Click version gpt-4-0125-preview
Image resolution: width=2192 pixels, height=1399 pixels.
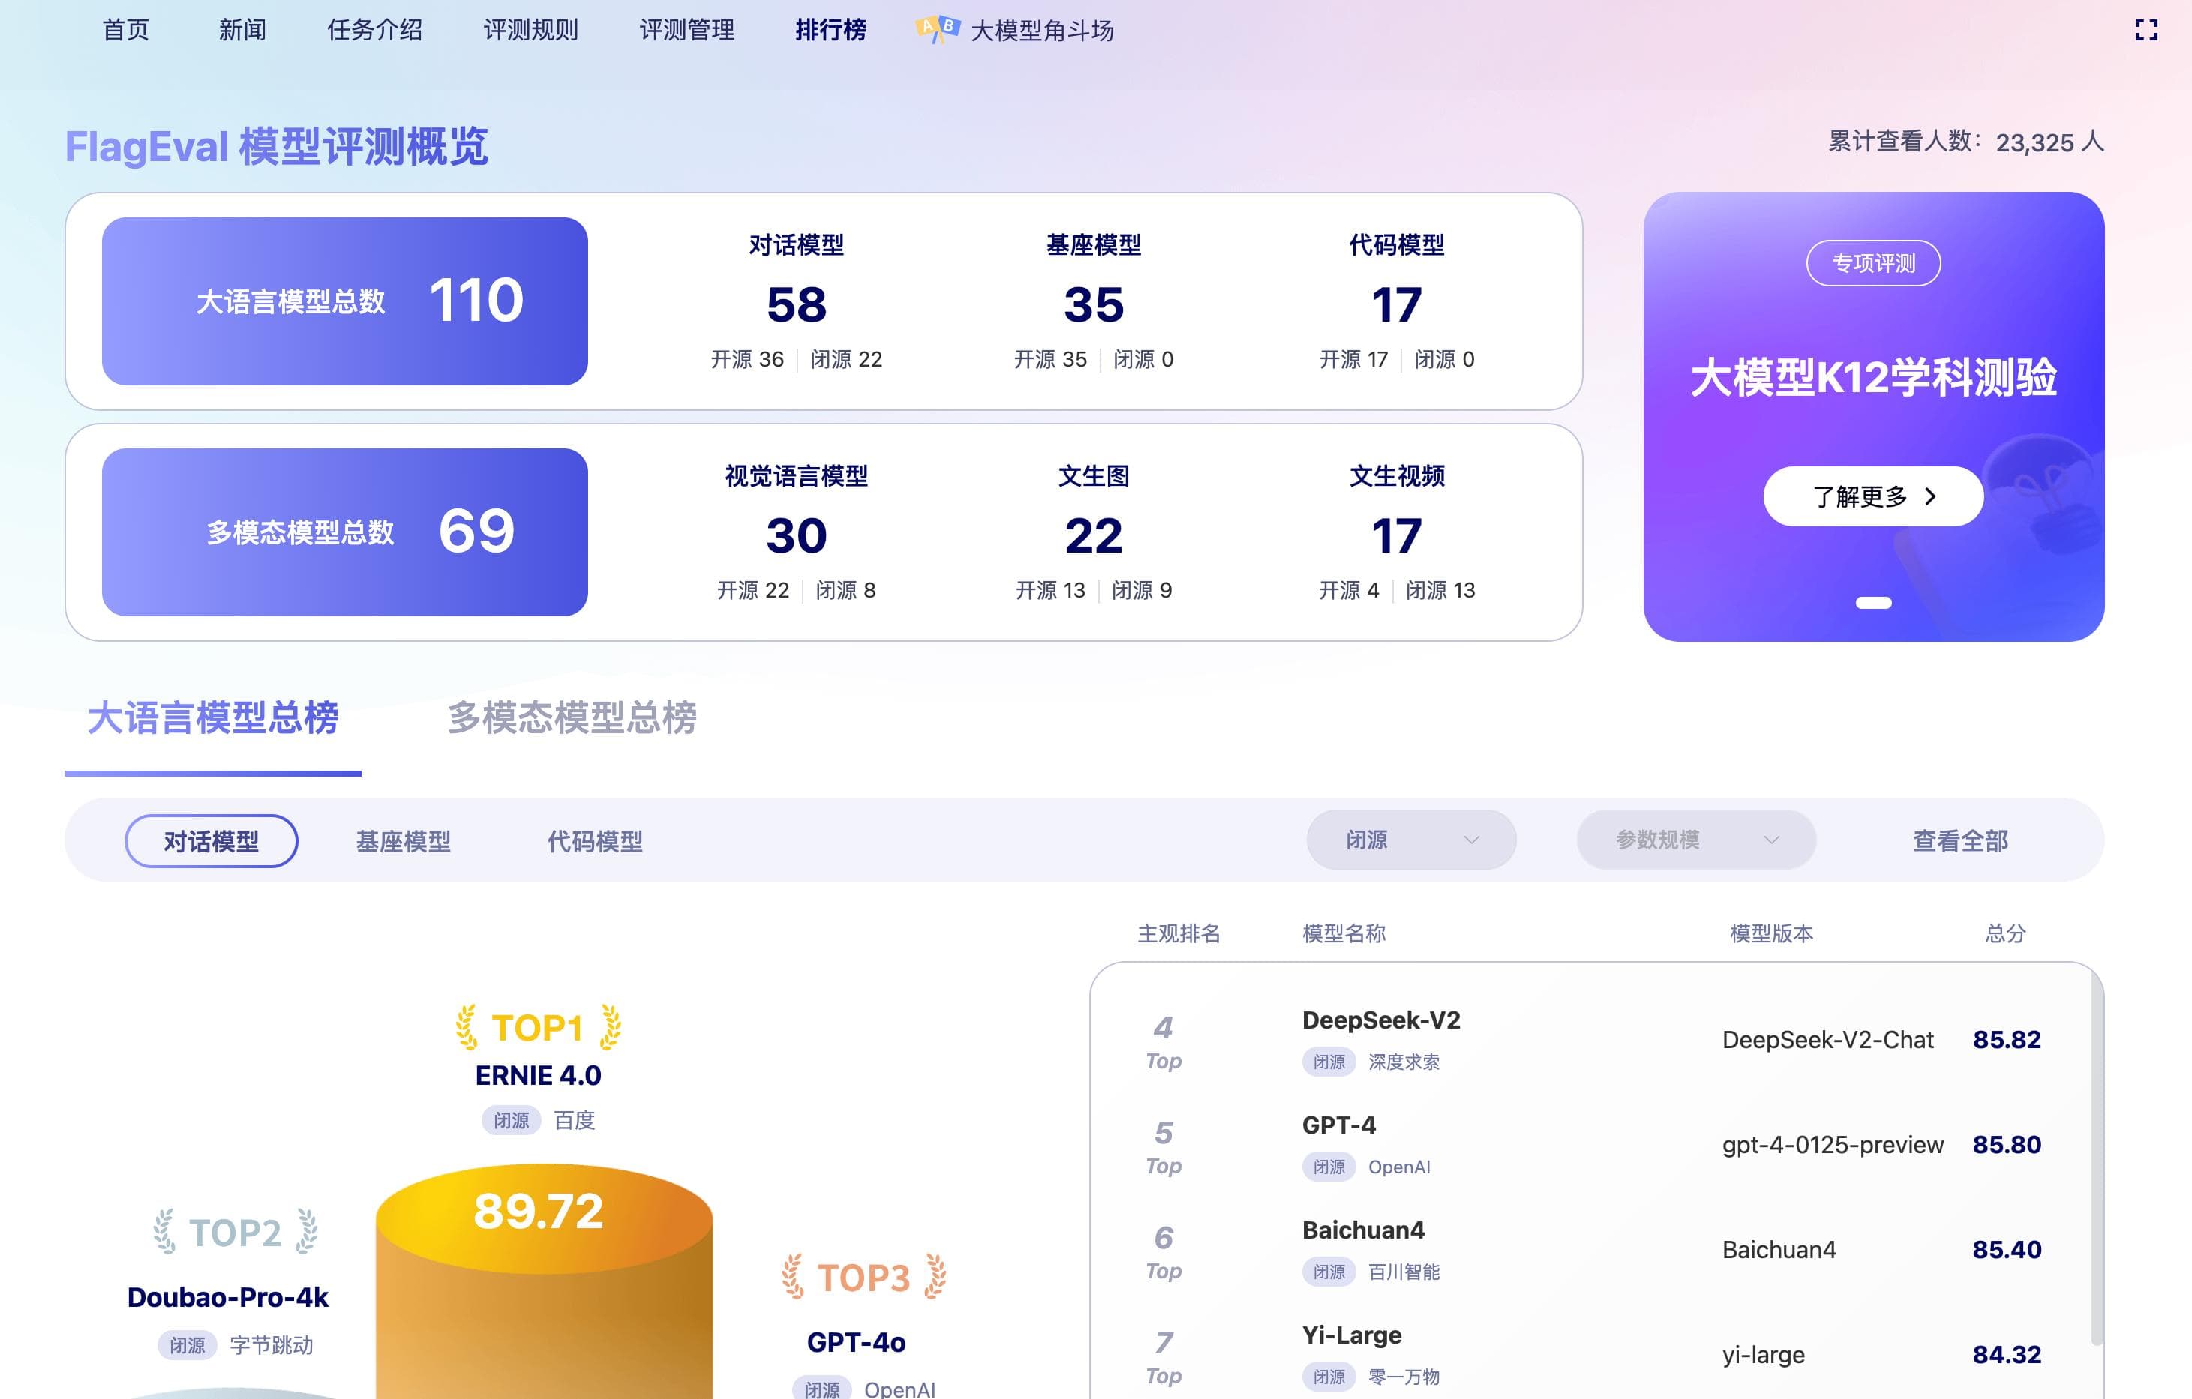[x=1833, y=1144]
